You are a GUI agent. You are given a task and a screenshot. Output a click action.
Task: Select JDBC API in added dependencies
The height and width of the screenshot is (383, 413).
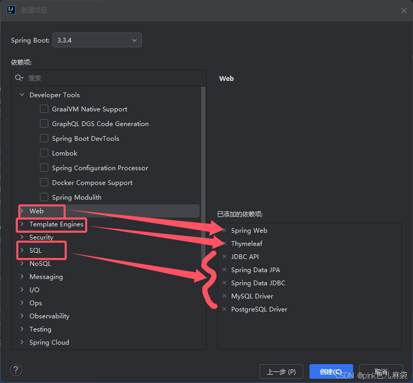click(245, 256)
